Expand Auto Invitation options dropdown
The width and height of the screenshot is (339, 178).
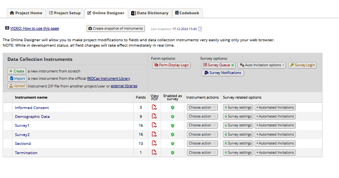[x=262, y=65]
